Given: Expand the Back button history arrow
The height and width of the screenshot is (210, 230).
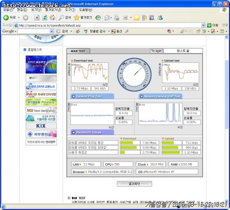Looking at the screenshot, I should pyautogui.click(x=19, y=17).
